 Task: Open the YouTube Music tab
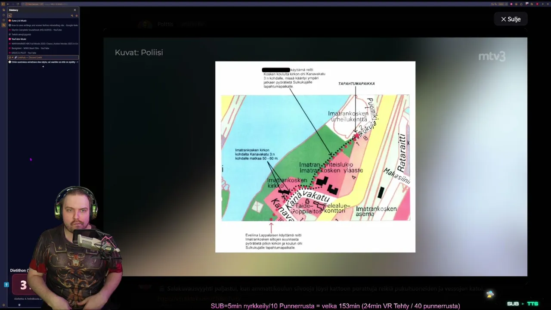[x=43, y=39]
